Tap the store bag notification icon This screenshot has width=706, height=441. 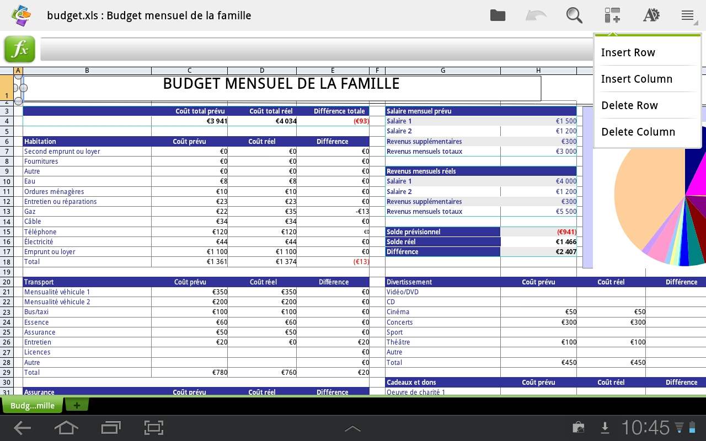tap(578, 428)
